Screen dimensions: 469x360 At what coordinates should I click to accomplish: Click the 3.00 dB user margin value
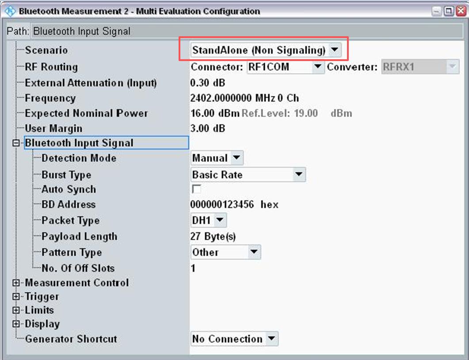[x=208, y=128]
